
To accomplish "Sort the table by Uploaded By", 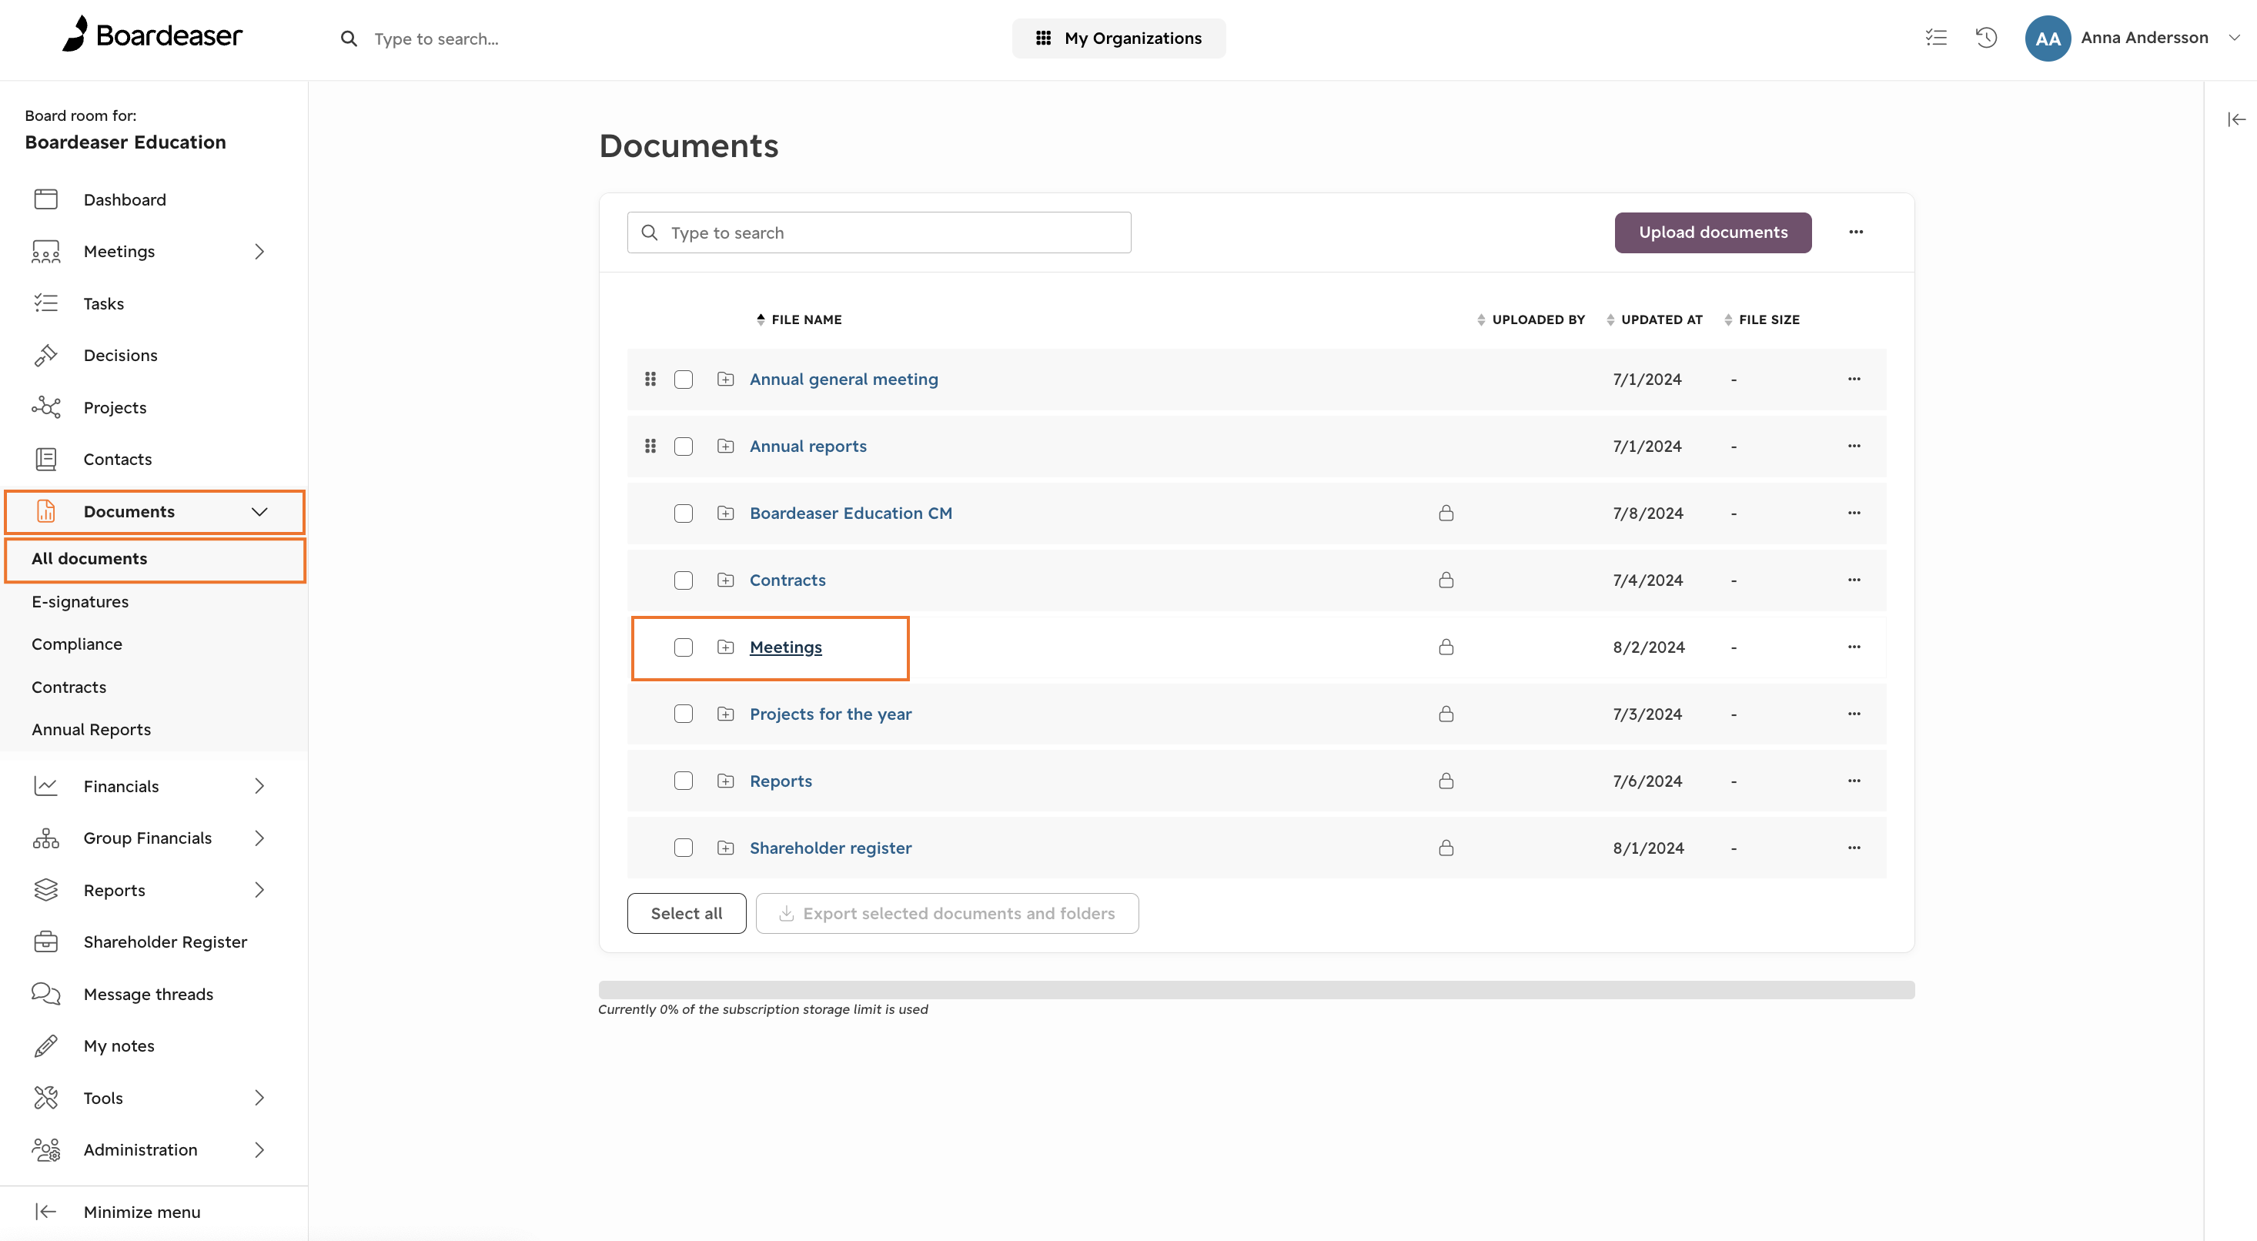I will click(x=1530, y=320).
